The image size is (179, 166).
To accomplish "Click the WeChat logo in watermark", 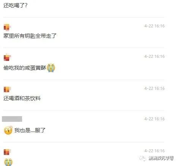I will pyautogui.click(x=143, y=158).
